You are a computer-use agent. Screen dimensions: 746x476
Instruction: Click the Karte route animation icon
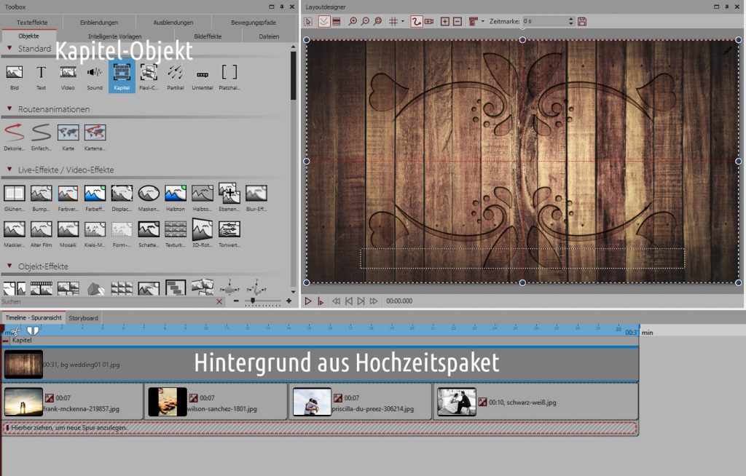point(68,133)
